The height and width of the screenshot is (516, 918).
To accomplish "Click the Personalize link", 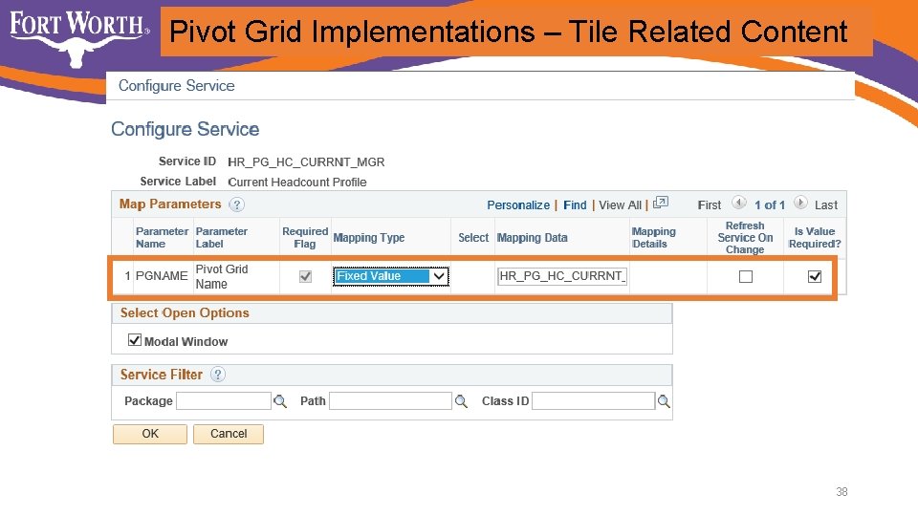I will 518,205.
